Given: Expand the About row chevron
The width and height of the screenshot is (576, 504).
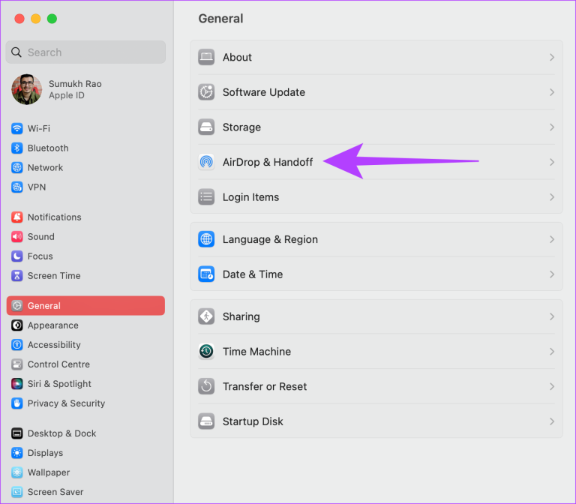Looking at the screenshot, I should 552,57.
